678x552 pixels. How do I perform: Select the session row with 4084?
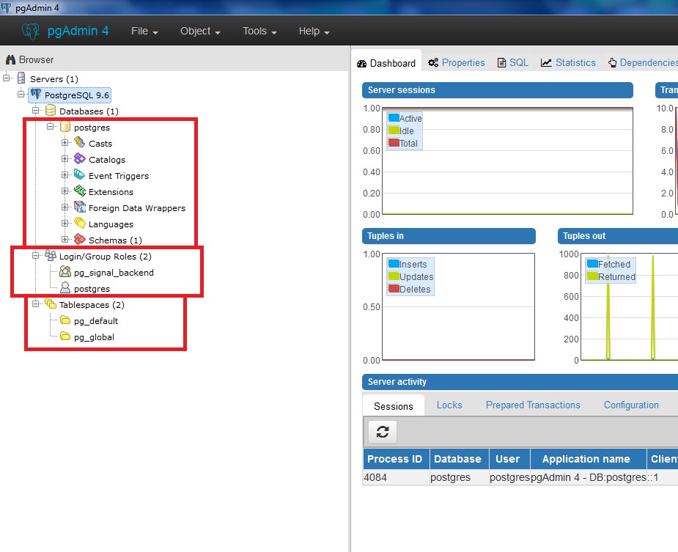520,477
